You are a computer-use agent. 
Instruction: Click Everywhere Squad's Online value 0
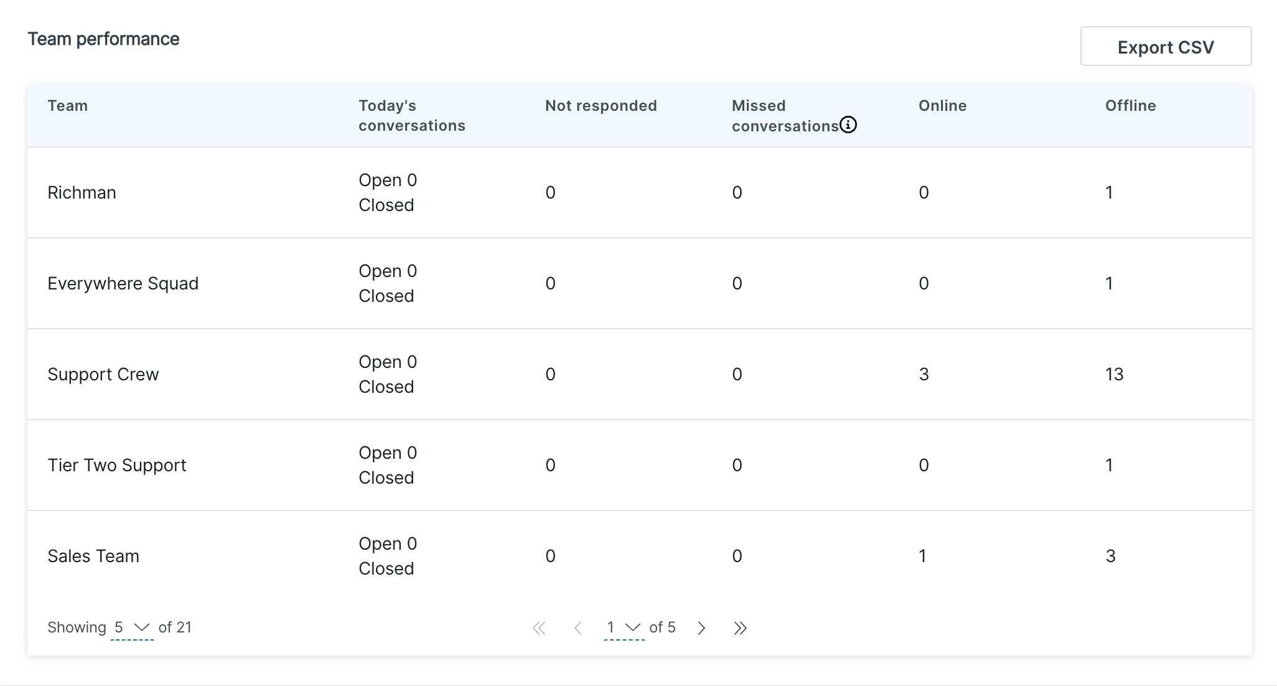point(924,284)
